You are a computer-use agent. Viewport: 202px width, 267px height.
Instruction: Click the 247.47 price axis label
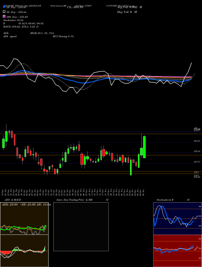(x=197, y=161)
